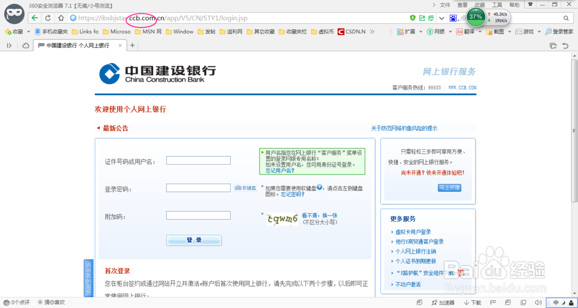Image resolution: width=578 pixels, height=308 pixels.
Task: Open 虚拟卡用户登录 link
Action: (413, 232)
